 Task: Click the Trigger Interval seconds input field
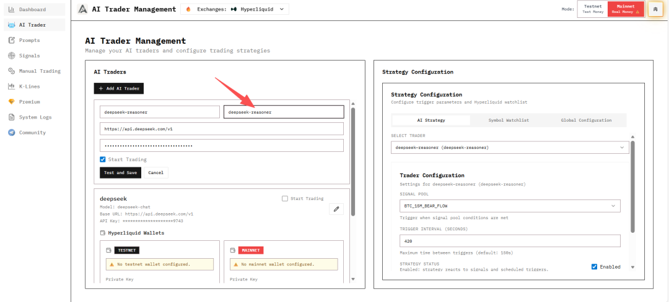point(509,241)
